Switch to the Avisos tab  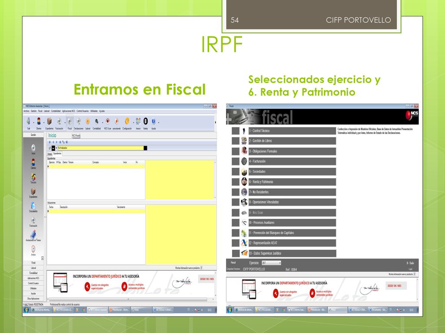tap(50, 154)
